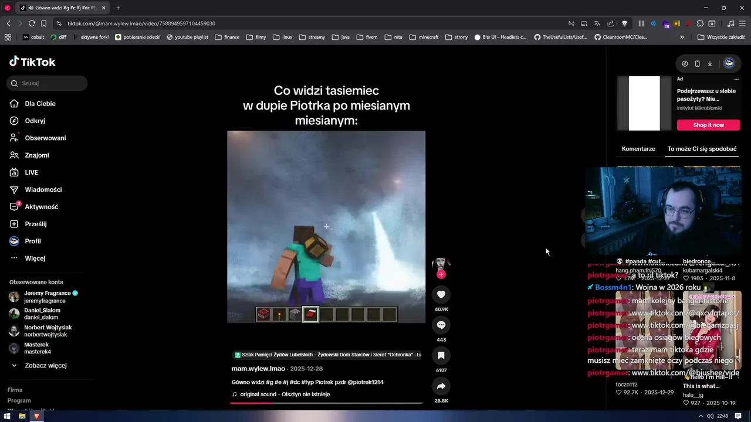Open profile avatar in the top pill

pyautogui.click(x=729, y=63)
